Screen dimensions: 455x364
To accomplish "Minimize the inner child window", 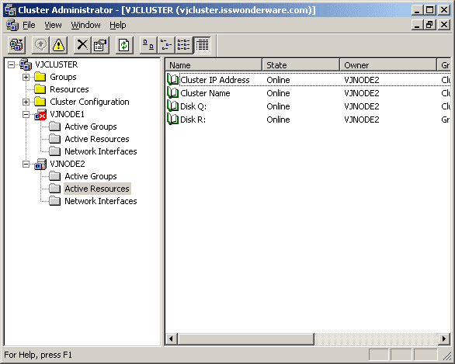I will point(417,25).
